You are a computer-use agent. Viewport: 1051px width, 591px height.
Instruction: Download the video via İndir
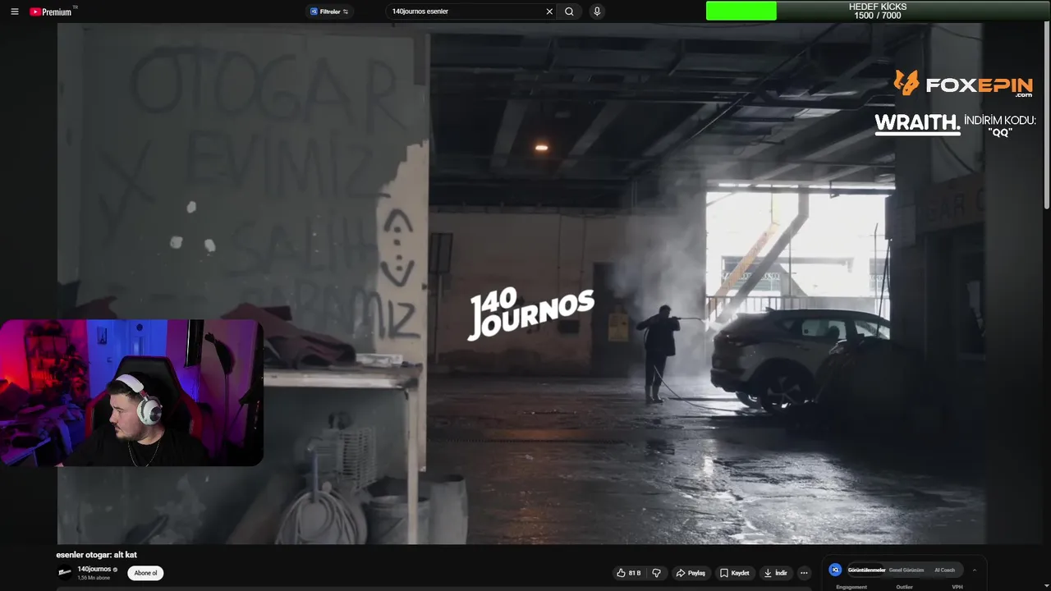[775, 573]
